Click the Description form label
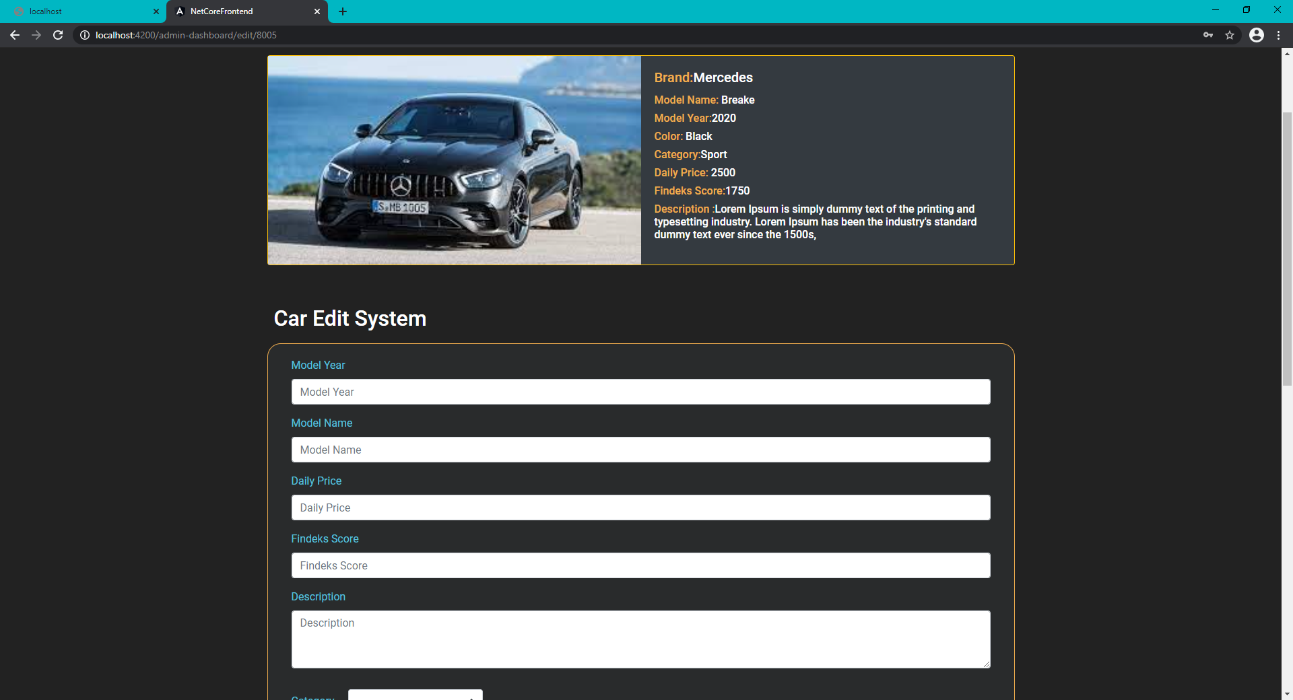This screenshot has height=700, width=1293. 318,596
